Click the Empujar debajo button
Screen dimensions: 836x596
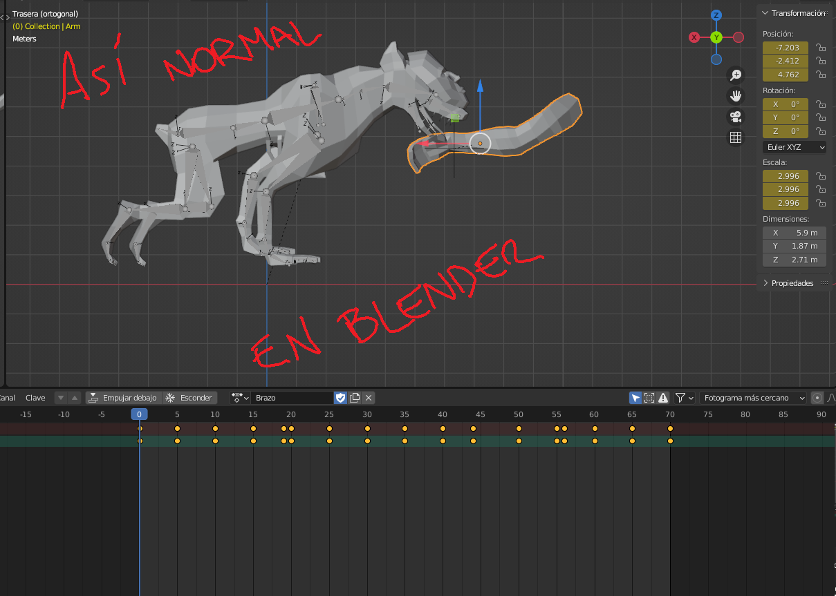point(123,398)
